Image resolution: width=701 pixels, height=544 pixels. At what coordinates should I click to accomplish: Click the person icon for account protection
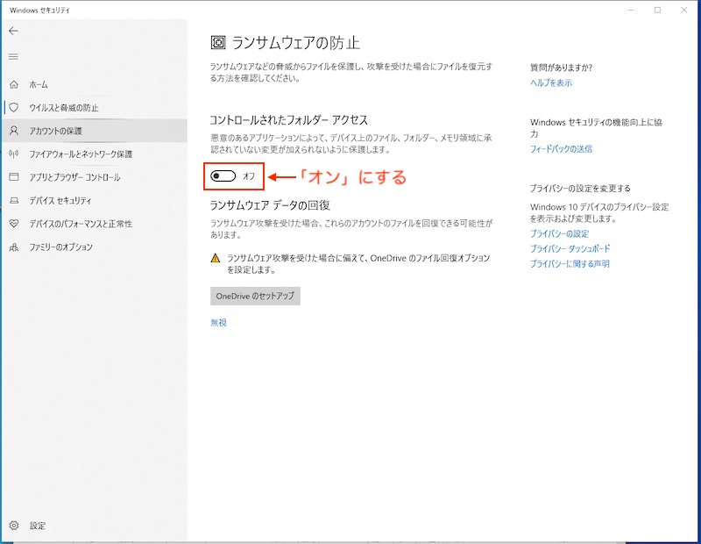point(14,131)
